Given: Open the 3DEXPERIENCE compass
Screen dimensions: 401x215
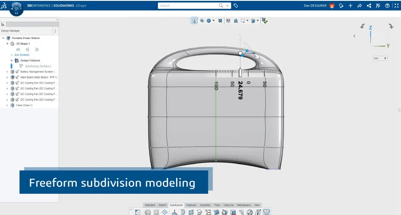Looking at the screenshot, I should pos(16,8).
